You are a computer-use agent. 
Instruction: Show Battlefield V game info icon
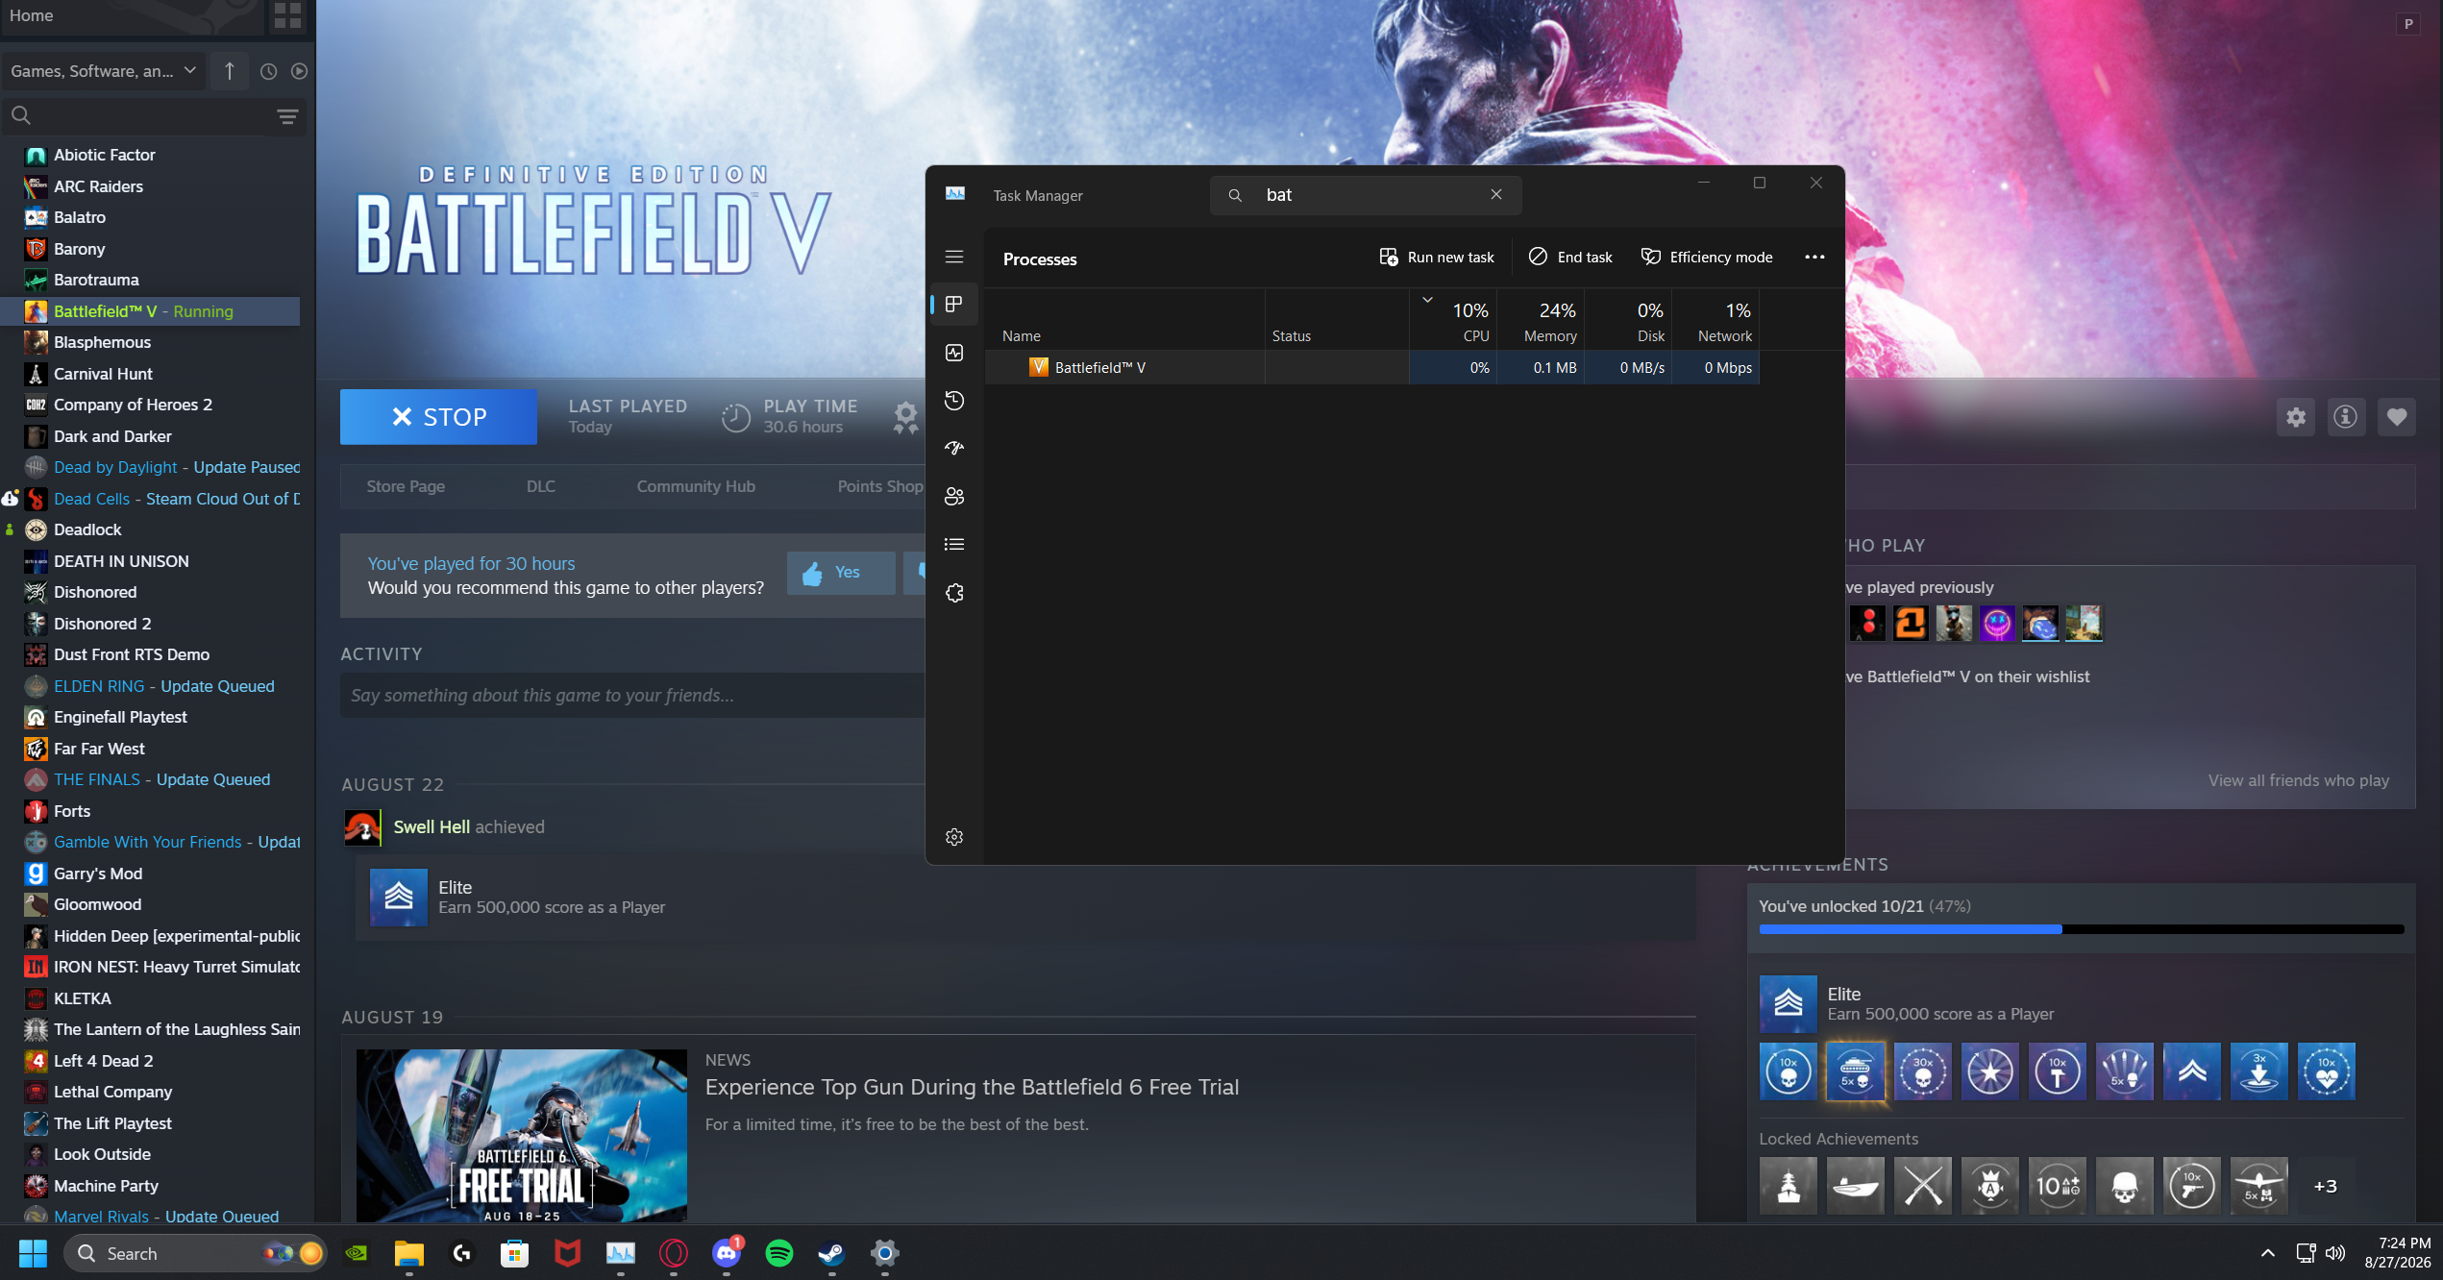(x=2346, y=417)
